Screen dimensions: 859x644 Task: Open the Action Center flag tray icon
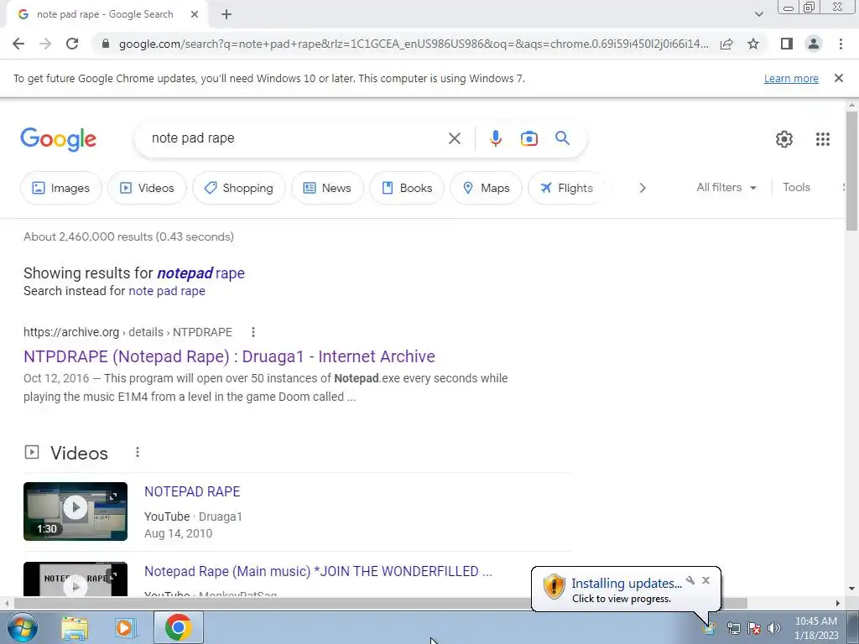coord(754,629)
